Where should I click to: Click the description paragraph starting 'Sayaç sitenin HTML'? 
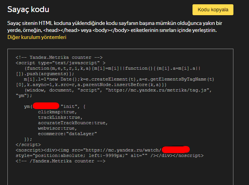[115, 26]
